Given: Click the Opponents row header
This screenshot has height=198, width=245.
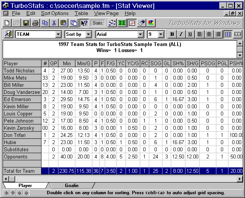Looking at the screenshot, I should coord(22,157).
